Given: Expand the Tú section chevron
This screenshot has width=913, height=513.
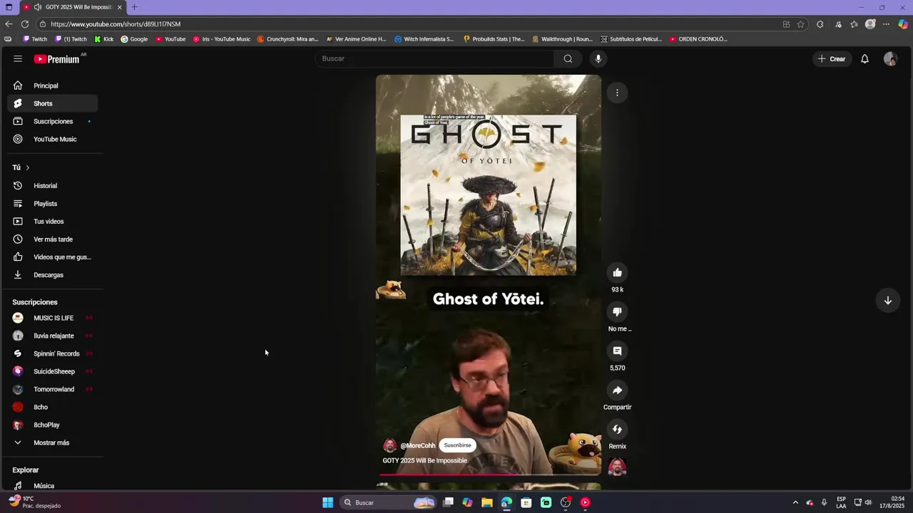Looking at the screenshot, I should pyautogui.click(x=27, y=167).
